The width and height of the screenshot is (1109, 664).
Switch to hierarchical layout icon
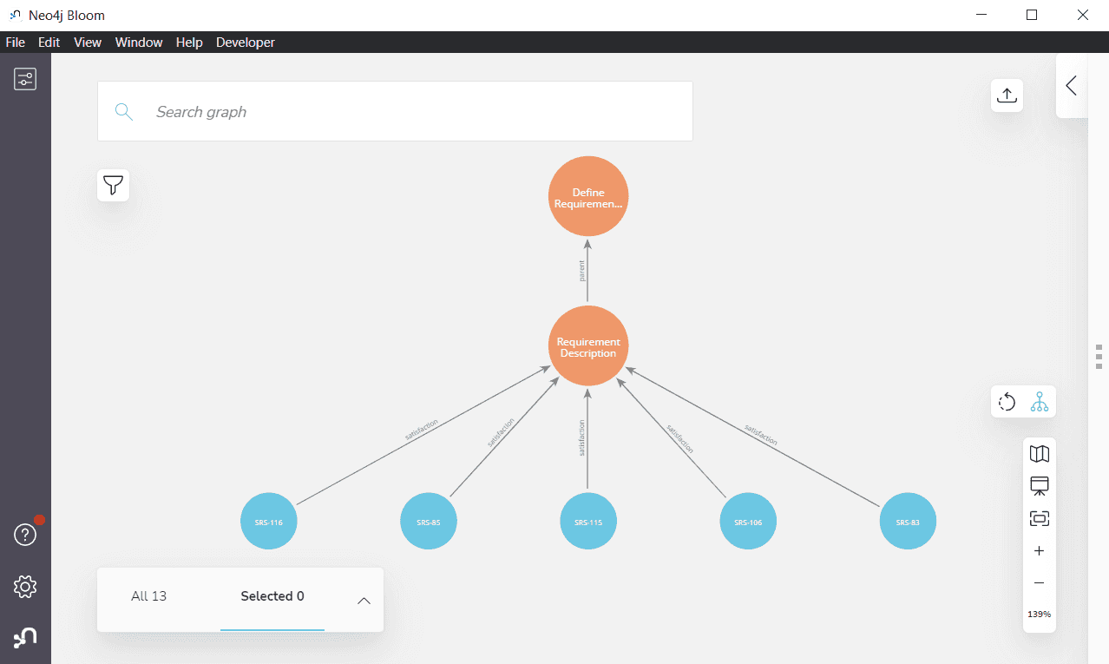pyautogui.click(x=1040, y=402)
